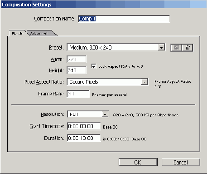Click the Duration input field
207x174 pixels.
click(84, 138)
